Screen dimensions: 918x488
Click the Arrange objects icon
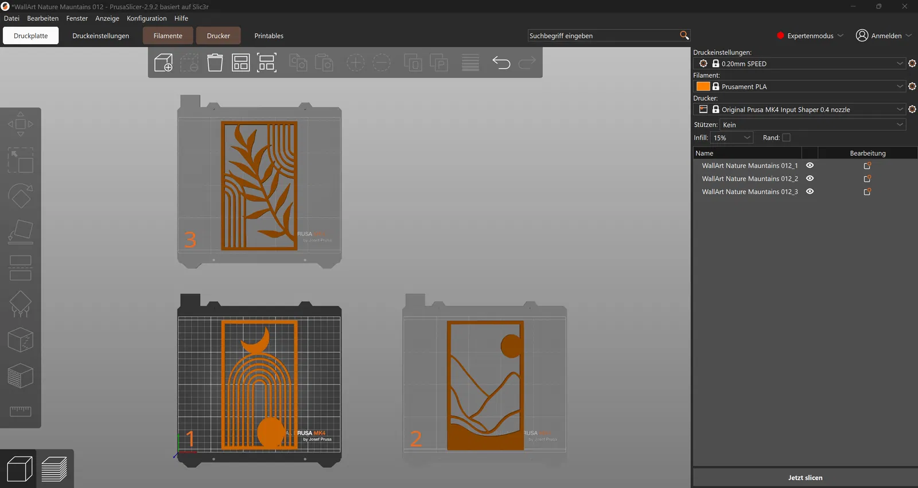(x=241, y=62)
